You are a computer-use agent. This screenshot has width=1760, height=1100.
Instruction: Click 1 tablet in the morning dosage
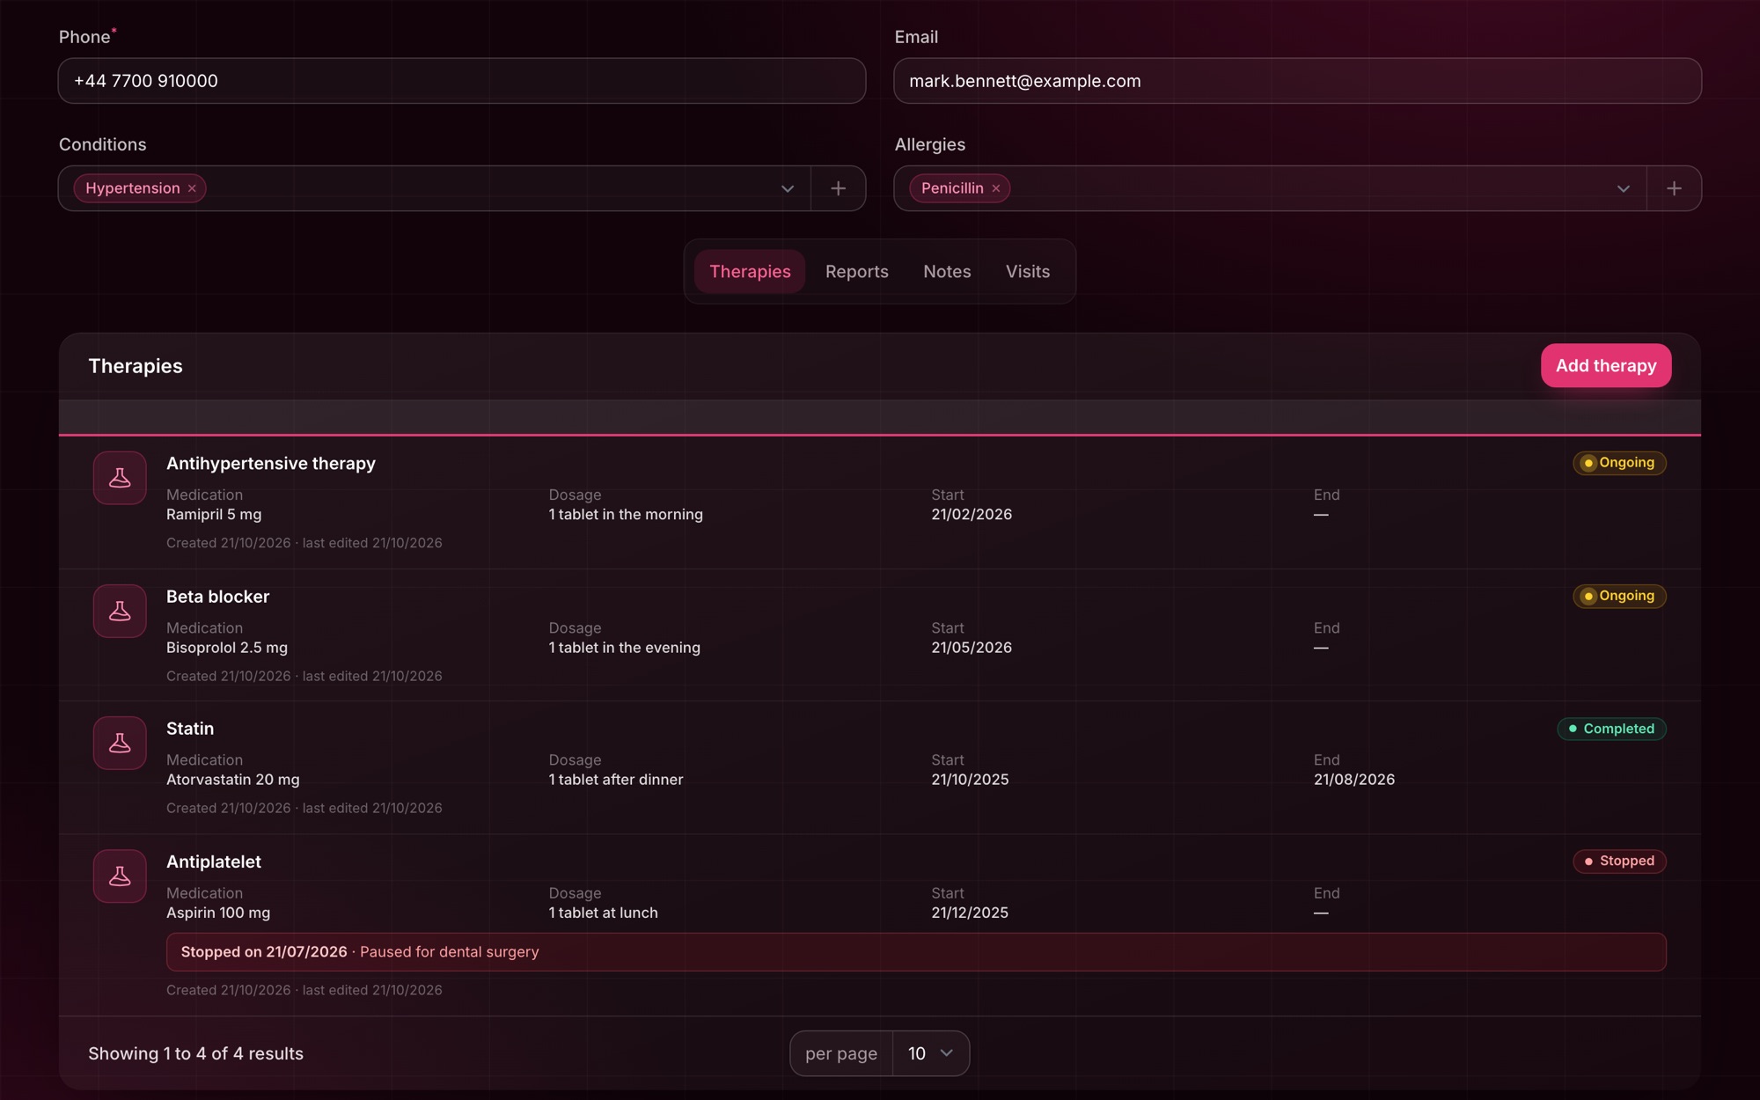(x=626, y=514)
